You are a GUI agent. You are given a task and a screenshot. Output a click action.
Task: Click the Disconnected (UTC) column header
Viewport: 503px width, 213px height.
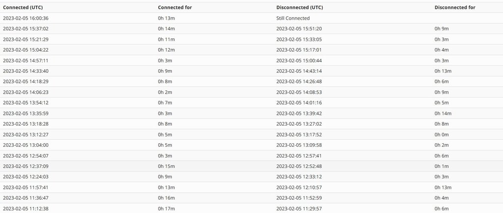[300, 7]
